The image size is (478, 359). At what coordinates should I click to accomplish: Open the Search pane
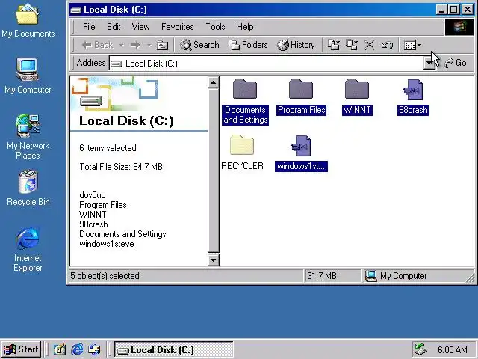coord(199,45)
